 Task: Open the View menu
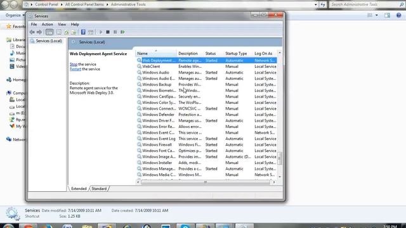pos(62,24)
